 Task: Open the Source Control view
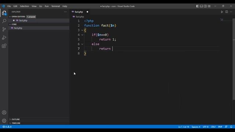4,29
